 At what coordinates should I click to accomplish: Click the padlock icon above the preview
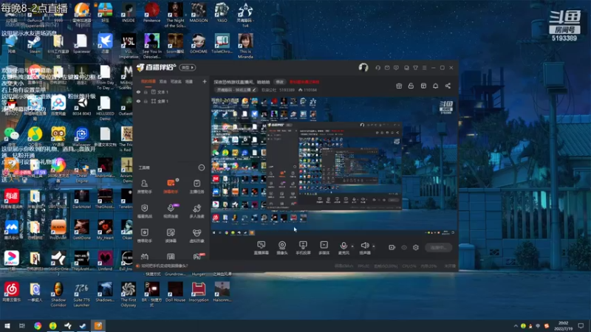411,86
